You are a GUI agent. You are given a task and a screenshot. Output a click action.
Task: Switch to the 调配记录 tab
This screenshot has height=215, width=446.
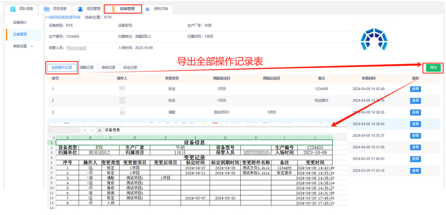pyautogui.click(x=87, y=68)
